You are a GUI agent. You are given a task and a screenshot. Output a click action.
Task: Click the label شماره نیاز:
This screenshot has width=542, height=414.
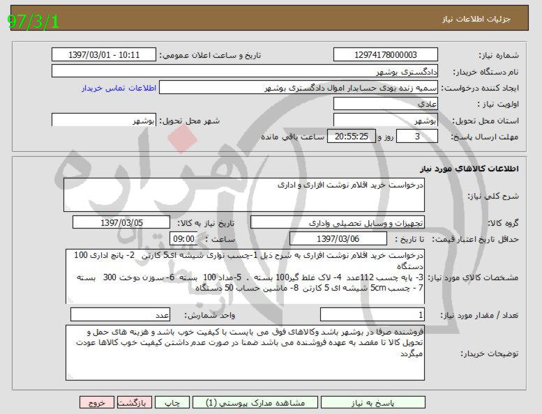(499, 55)
